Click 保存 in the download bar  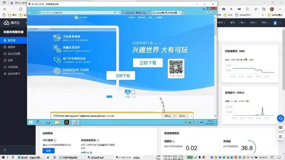point(167,116)
